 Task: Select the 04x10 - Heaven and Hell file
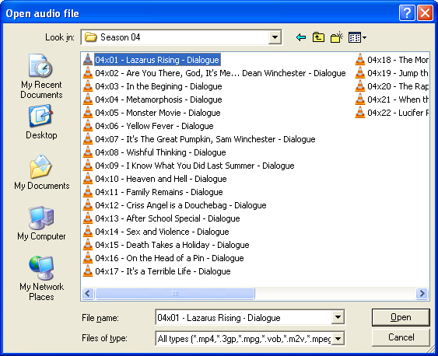(155, 179)
